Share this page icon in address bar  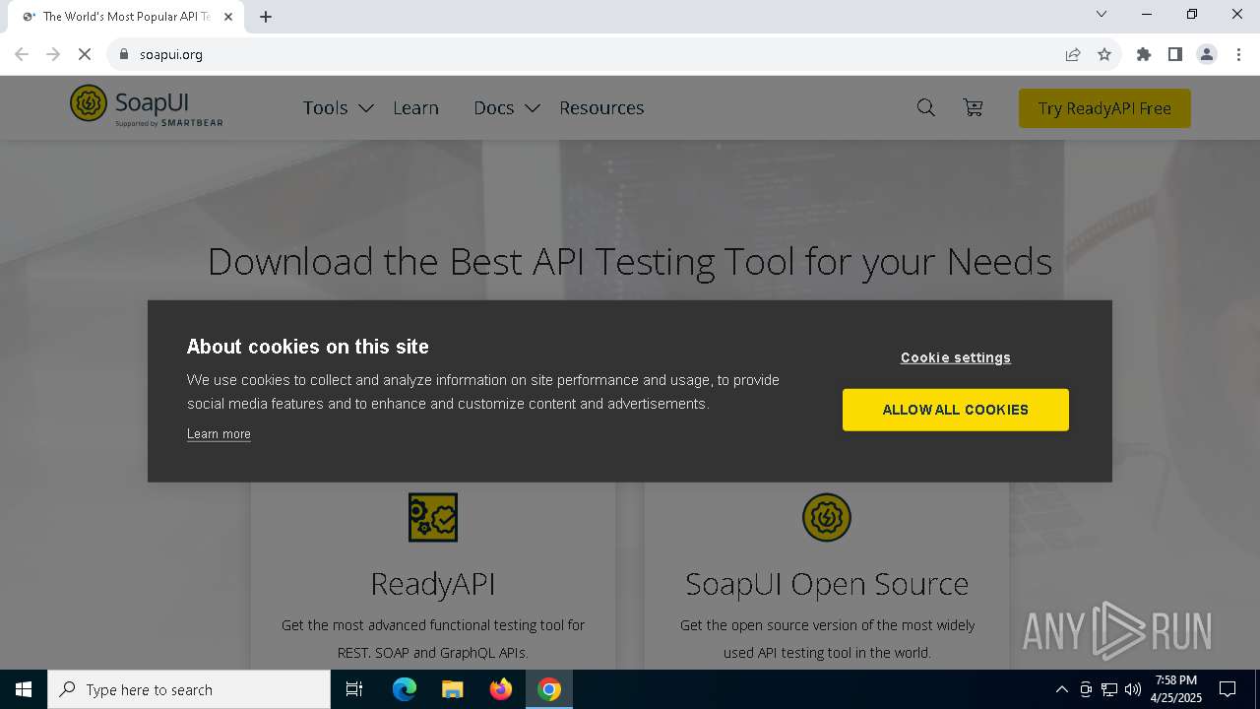(1073, 54)
